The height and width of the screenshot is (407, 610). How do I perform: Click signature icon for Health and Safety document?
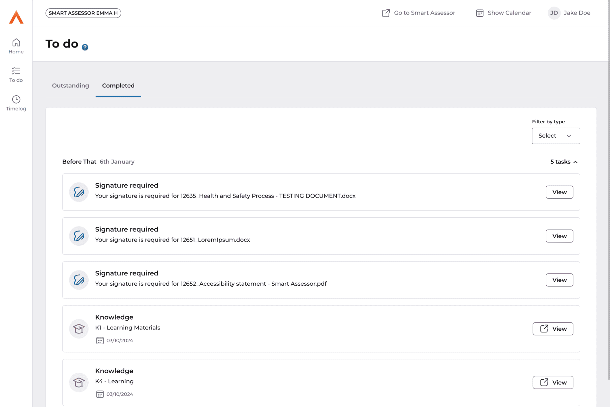tap(79, 192)
